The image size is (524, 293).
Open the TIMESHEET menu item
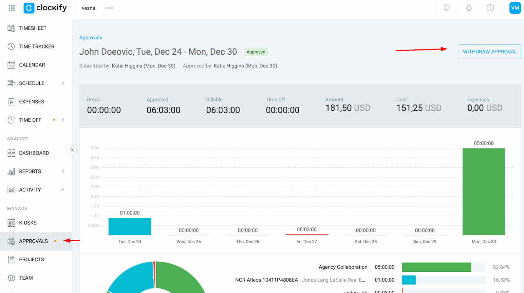coord(33,28)
